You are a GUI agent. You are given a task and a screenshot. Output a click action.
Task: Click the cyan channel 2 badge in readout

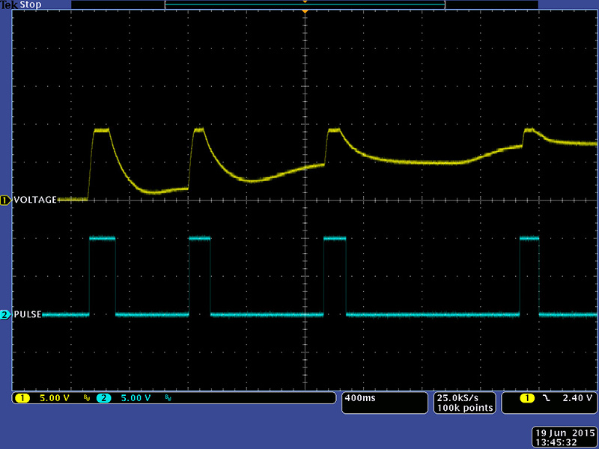pyautogui.click(x=103, y=398)
